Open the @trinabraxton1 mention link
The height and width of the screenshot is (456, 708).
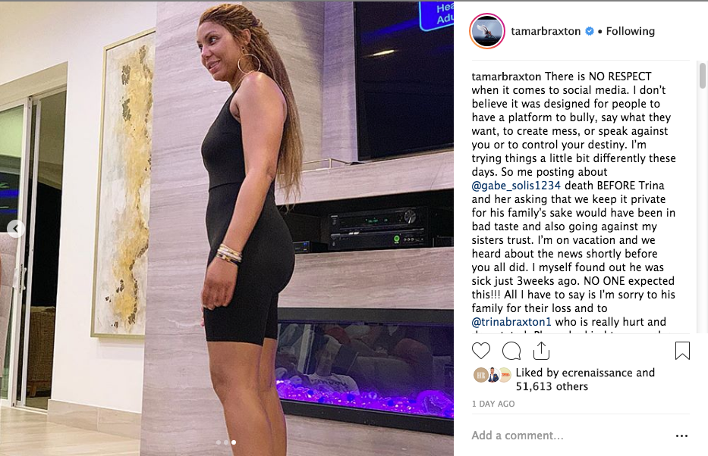[x=511, y=322]
